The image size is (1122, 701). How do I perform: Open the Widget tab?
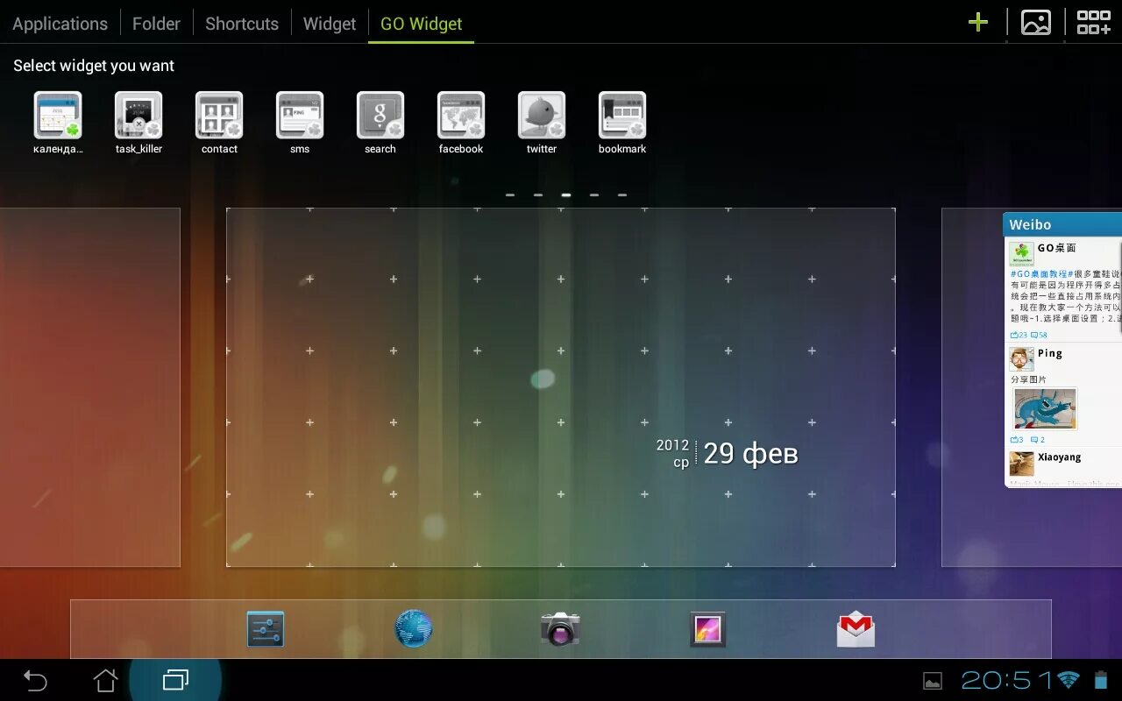pyautogui.click(x=330, y=24)
